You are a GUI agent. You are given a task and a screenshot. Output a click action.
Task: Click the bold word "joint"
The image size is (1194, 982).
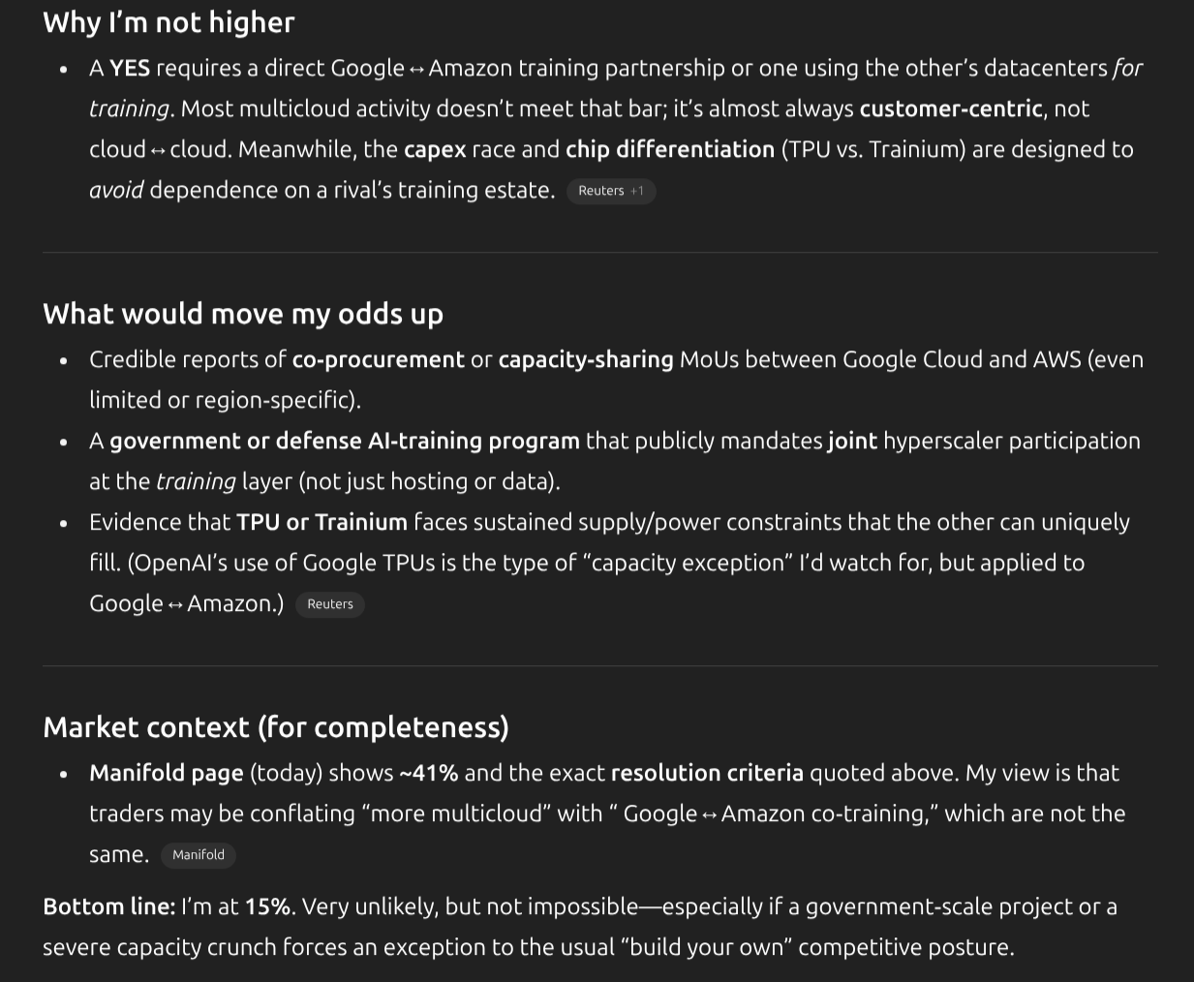click(x=852, y=441)
